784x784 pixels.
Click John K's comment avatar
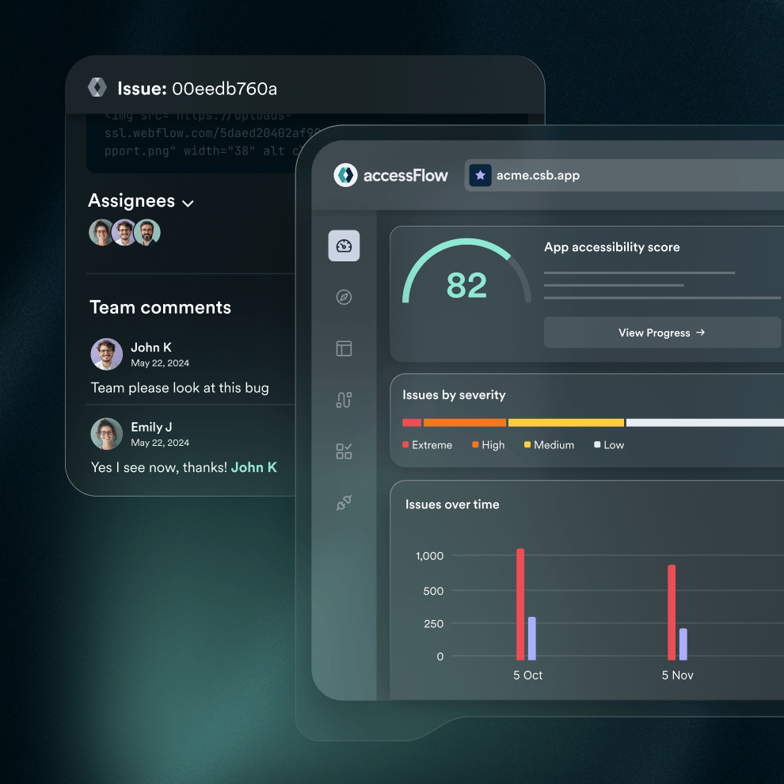(x=106, y=355)
